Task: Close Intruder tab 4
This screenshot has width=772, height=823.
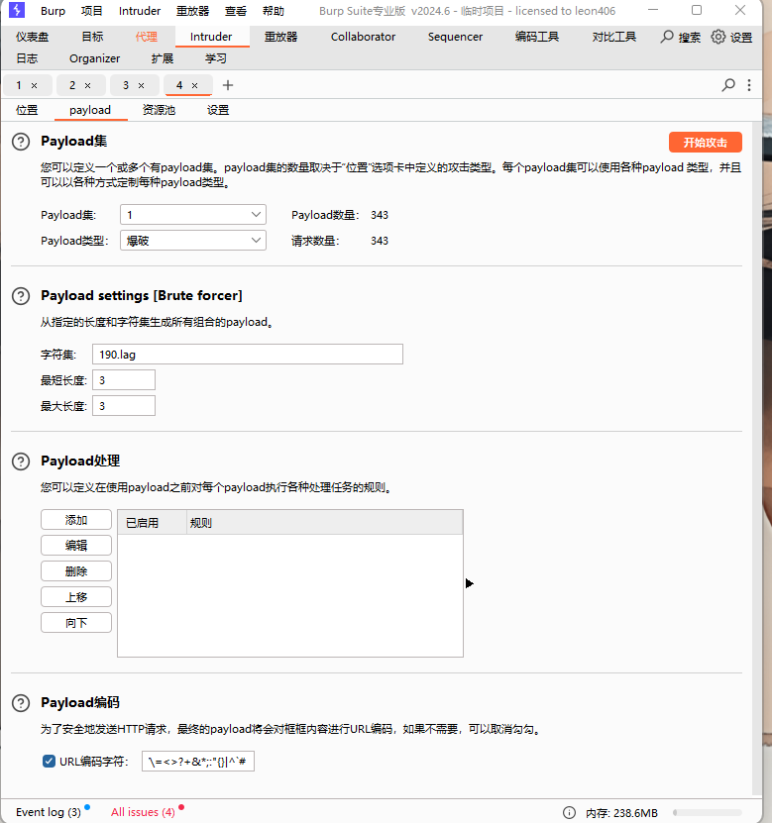Action: point(195,85)
